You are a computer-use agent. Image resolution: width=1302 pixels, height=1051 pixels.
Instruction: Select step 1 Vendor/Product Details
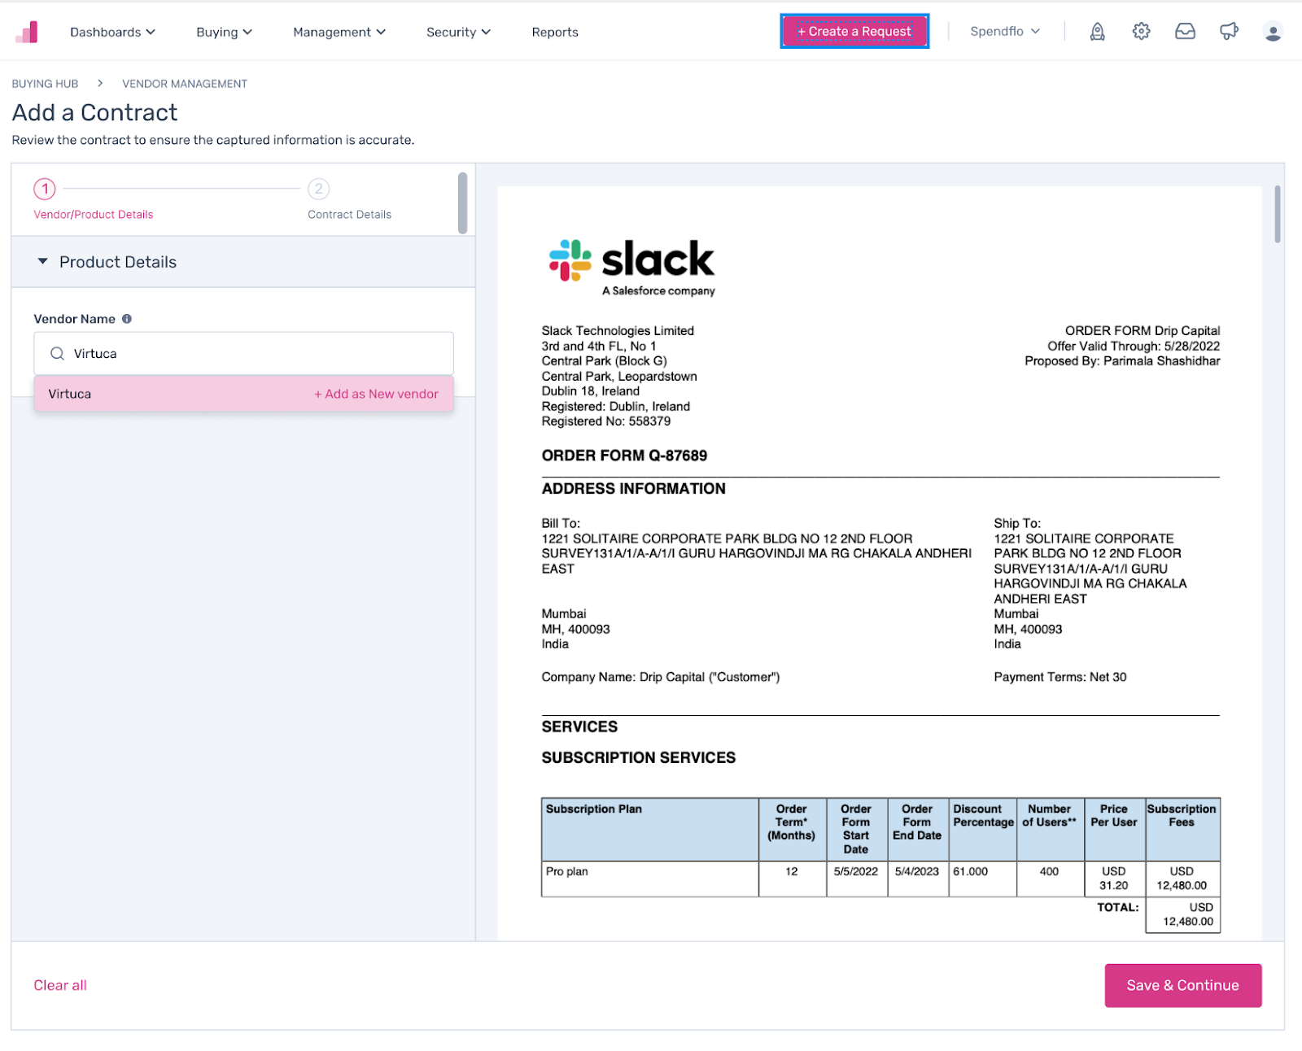[93, 199]
